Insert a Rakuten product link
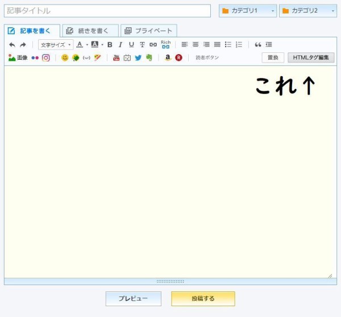Image resolution: width=341 pixels, height=317 pixels. click(x=179, y=57)
